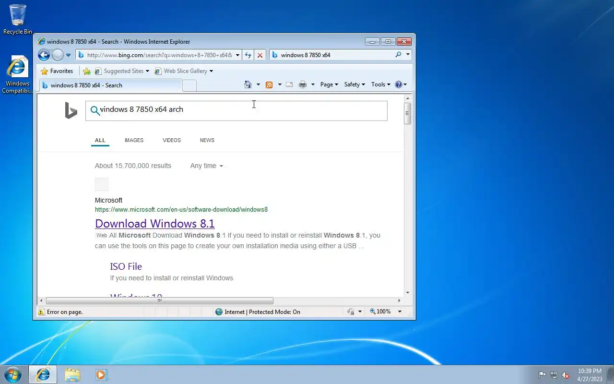This screenshot has width=614, height=384.
Task: Select the ALL results tab
Action: point(100,140)
